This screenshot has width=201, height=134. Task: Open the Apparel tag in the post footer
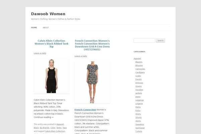point(60,124)
